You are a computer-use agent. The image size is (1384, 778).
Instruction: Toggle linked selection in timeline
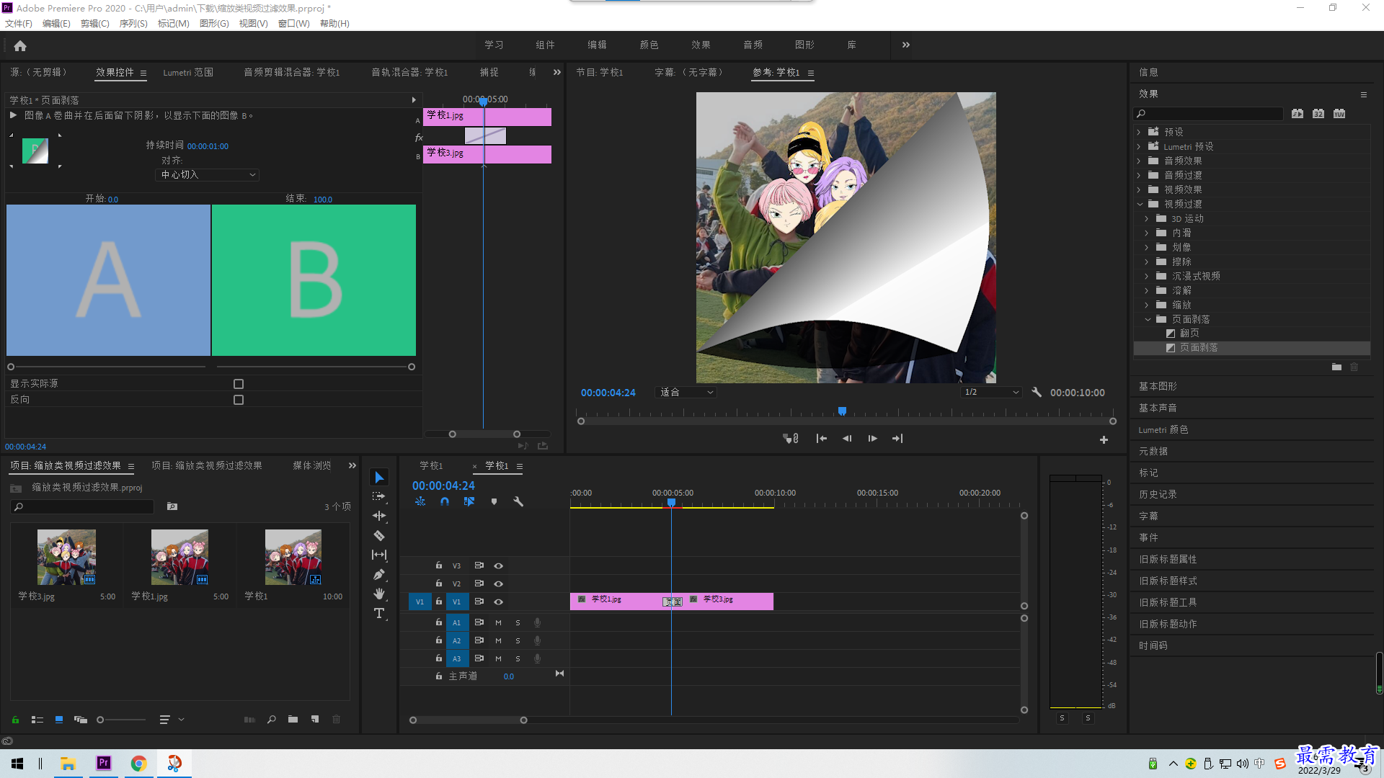tap(469, 501)
